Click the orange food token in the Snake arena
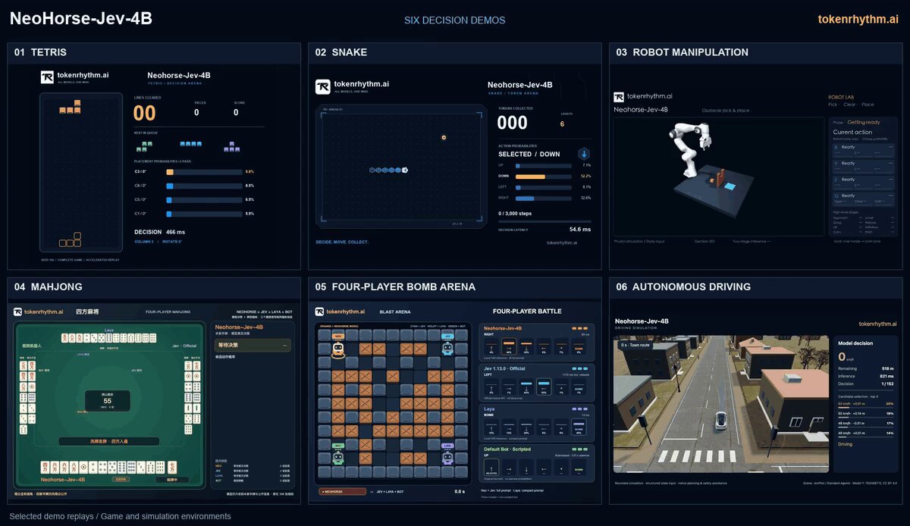 tap(444, 137)
